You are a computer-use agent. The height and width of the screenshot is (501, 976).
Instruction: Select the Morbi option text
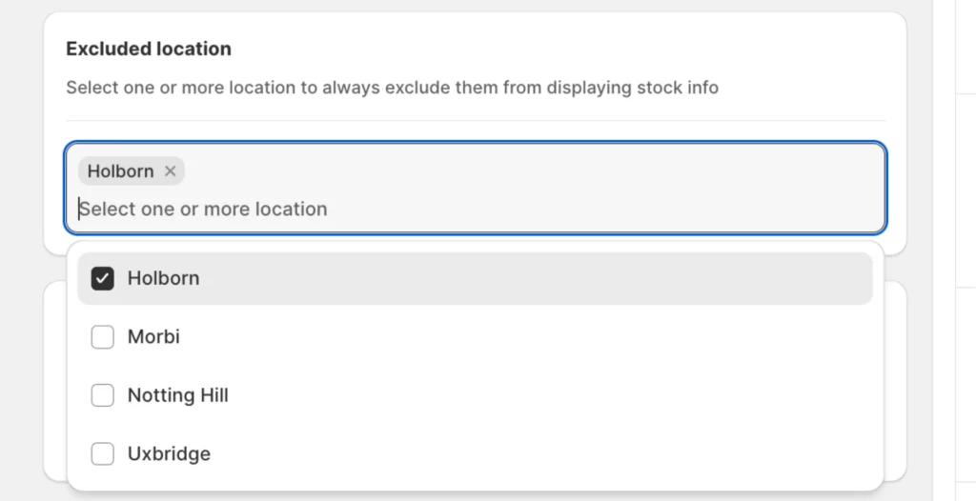tap(153, 337)
